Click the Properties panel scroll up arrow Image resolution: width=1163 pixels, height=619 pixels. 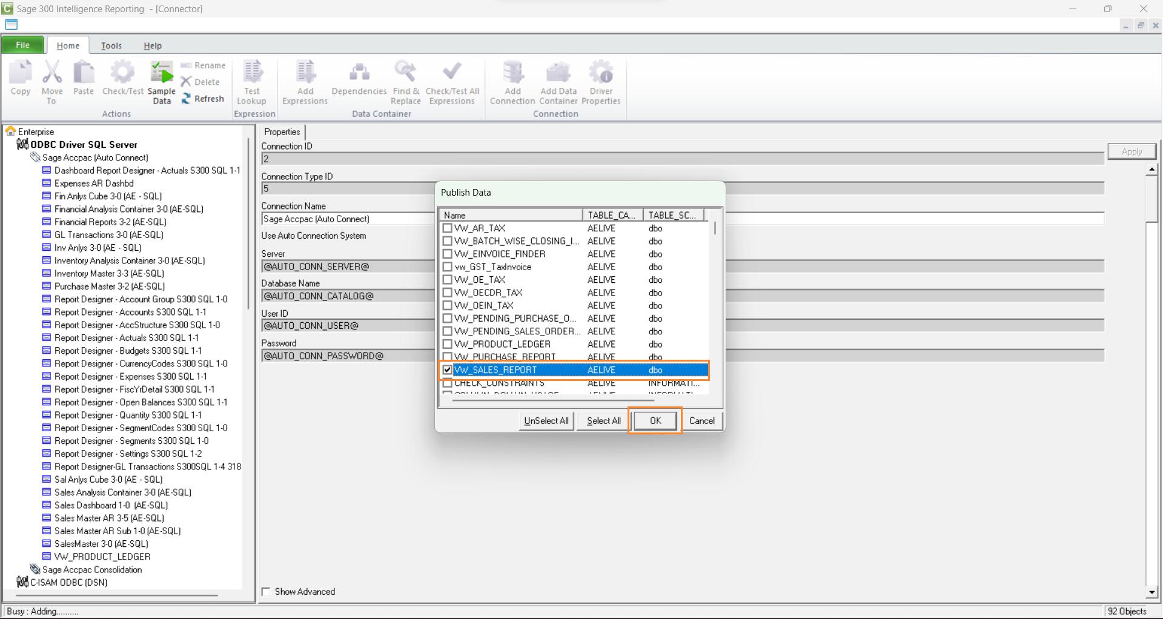pyautogui.click(x=1151, y=170)
